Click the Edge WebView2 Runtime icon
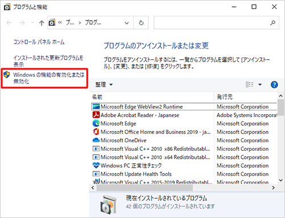 [x=96, y=106]
